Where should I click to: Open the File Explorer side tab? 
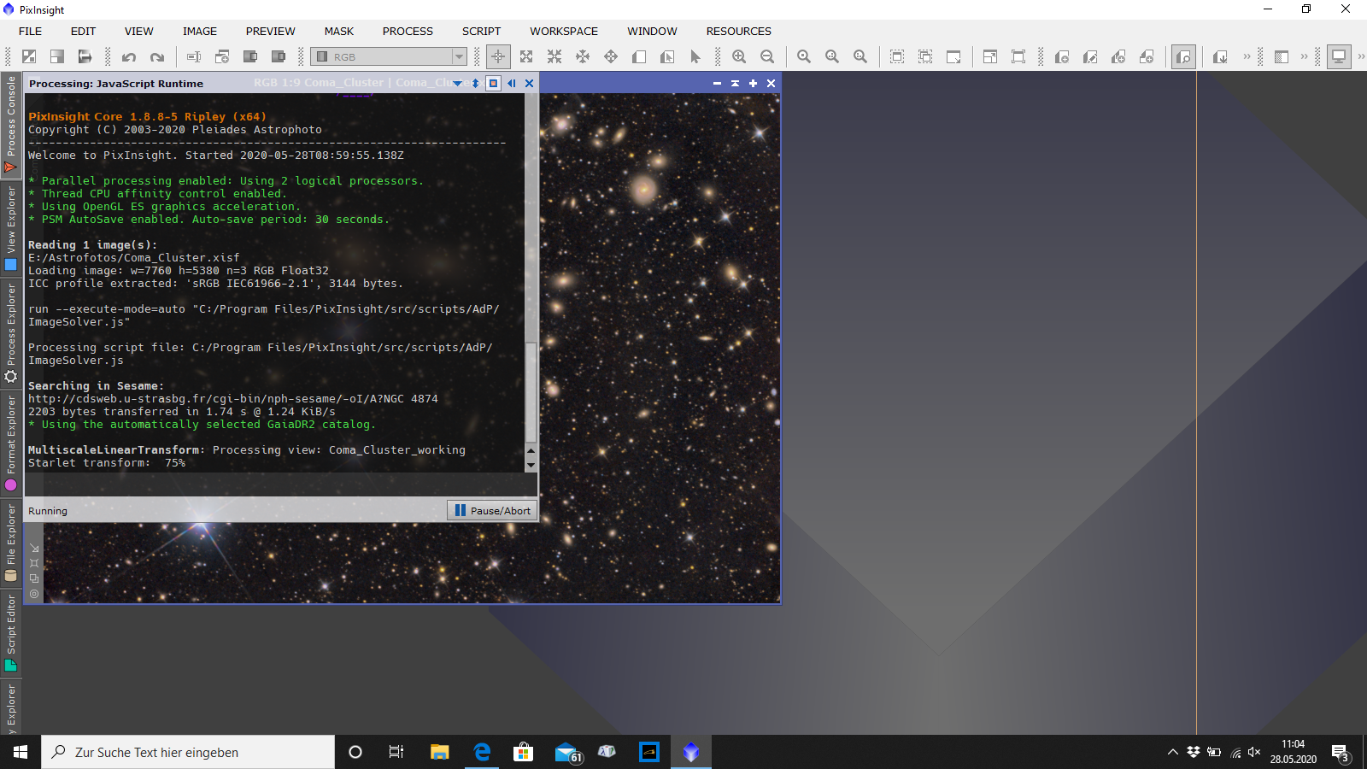coord(11,543)
